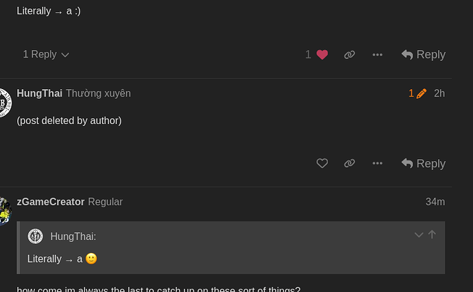Show more options on HungThai's post

click(377, 163)
